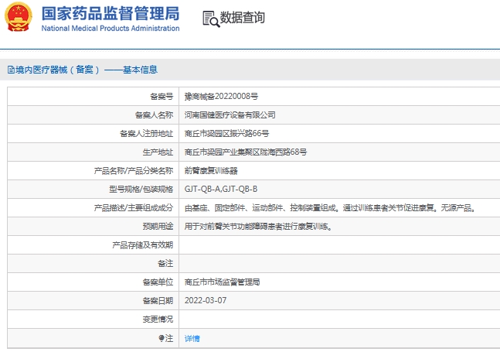Click the national emblem logo
The height and width of the screenshot is (352, 500).
click(19, 17)
